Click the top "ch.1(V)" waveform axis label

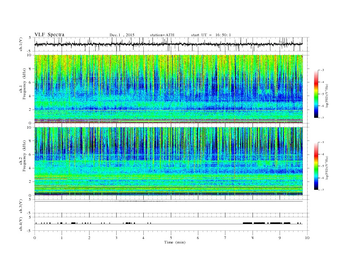click(21, 44)
